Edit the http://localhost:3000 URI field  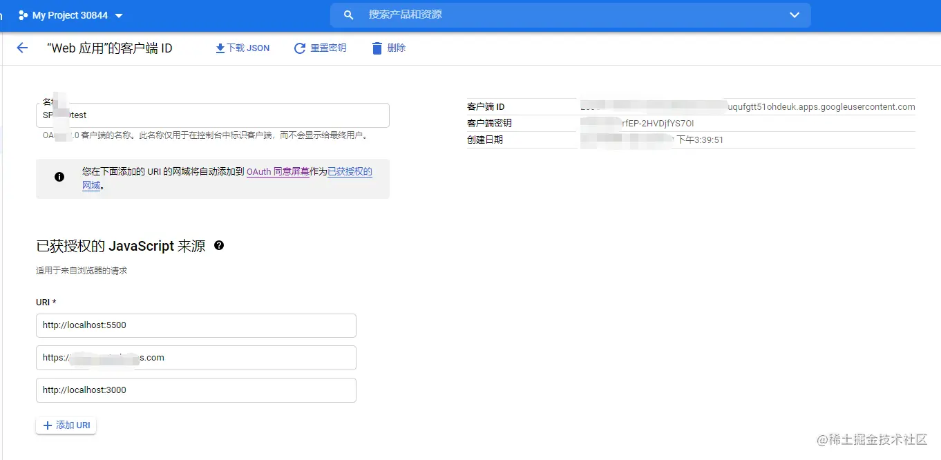click(196, 390)
